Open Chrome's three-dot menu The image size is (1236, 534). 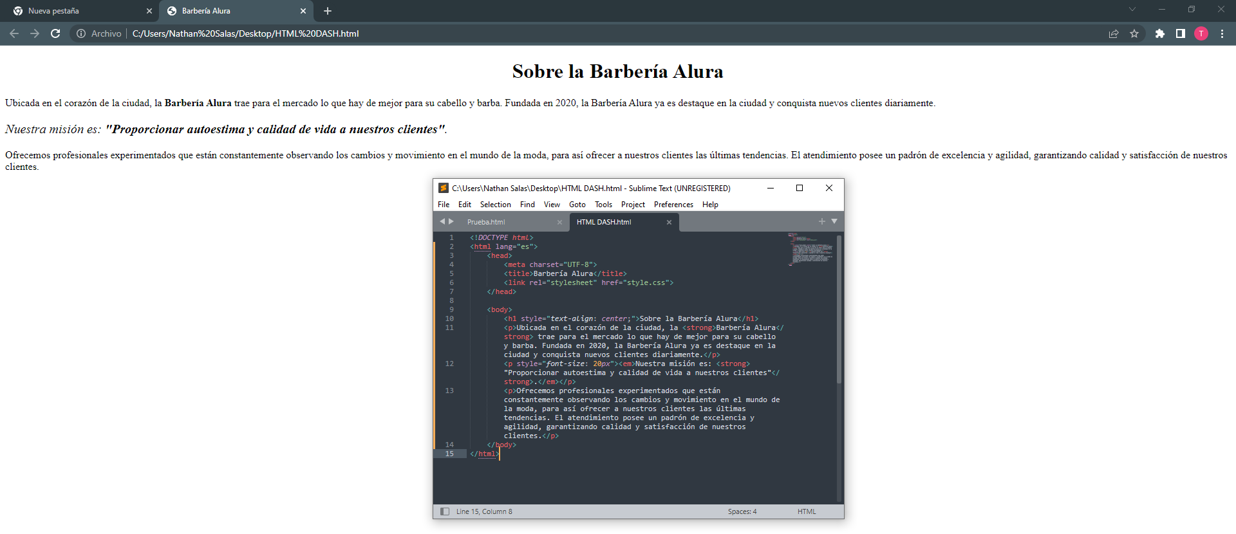1222,33
